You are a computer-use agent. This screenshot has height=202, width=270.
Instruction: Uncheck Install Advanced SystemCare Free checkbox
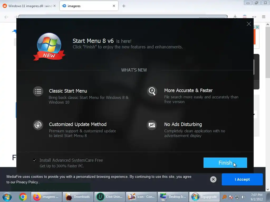(x=35, y=160)
